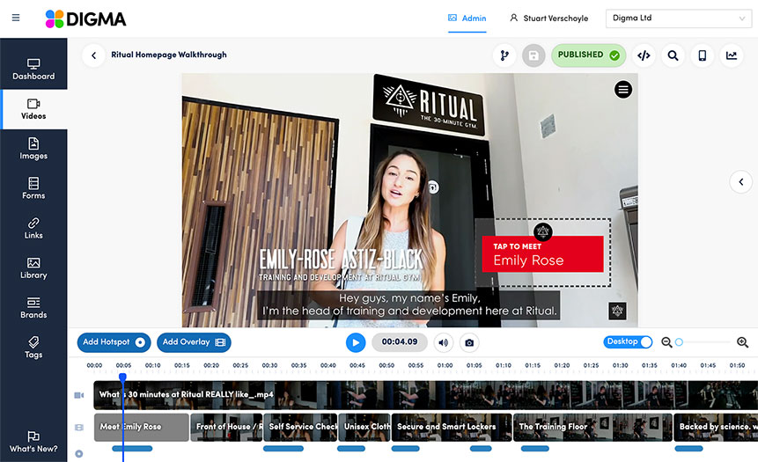The height and width of the screenshot is (462, 758).
Task: Select hotspot bar under The Training Floor
Action: click(534, 449)
